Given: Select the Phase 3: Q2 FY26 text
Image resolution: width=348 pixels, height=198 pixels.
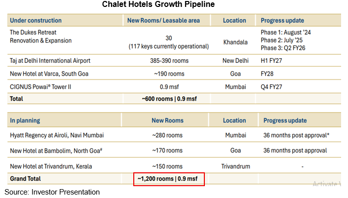Looking at the screenshot, I should coord(284,49).
